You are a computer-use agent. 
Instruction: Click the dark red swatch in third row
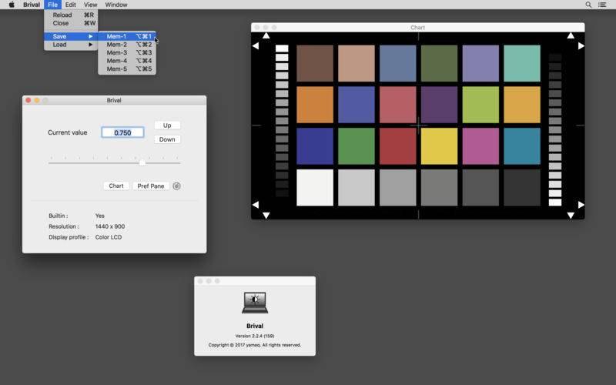398,146
